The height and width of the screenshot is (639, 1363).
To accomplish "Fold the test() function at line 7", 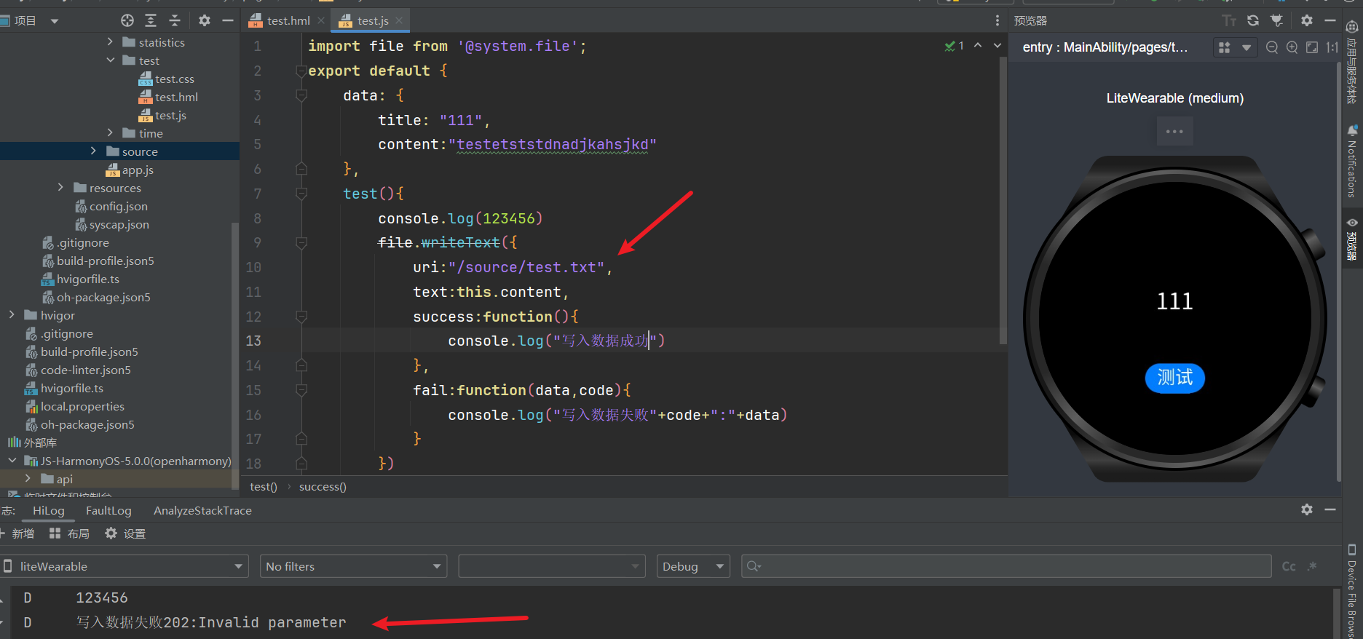I will tap(301, 194).
